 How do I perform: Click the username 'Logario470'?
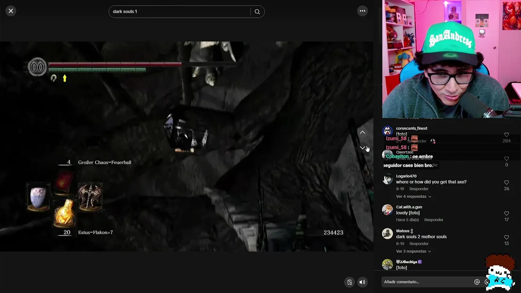pos(406,176)
